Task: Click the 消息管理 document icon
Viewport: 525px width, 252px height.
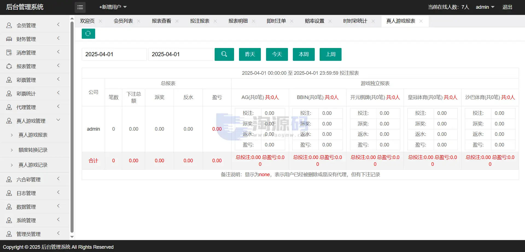Action: tap(9, 53)
